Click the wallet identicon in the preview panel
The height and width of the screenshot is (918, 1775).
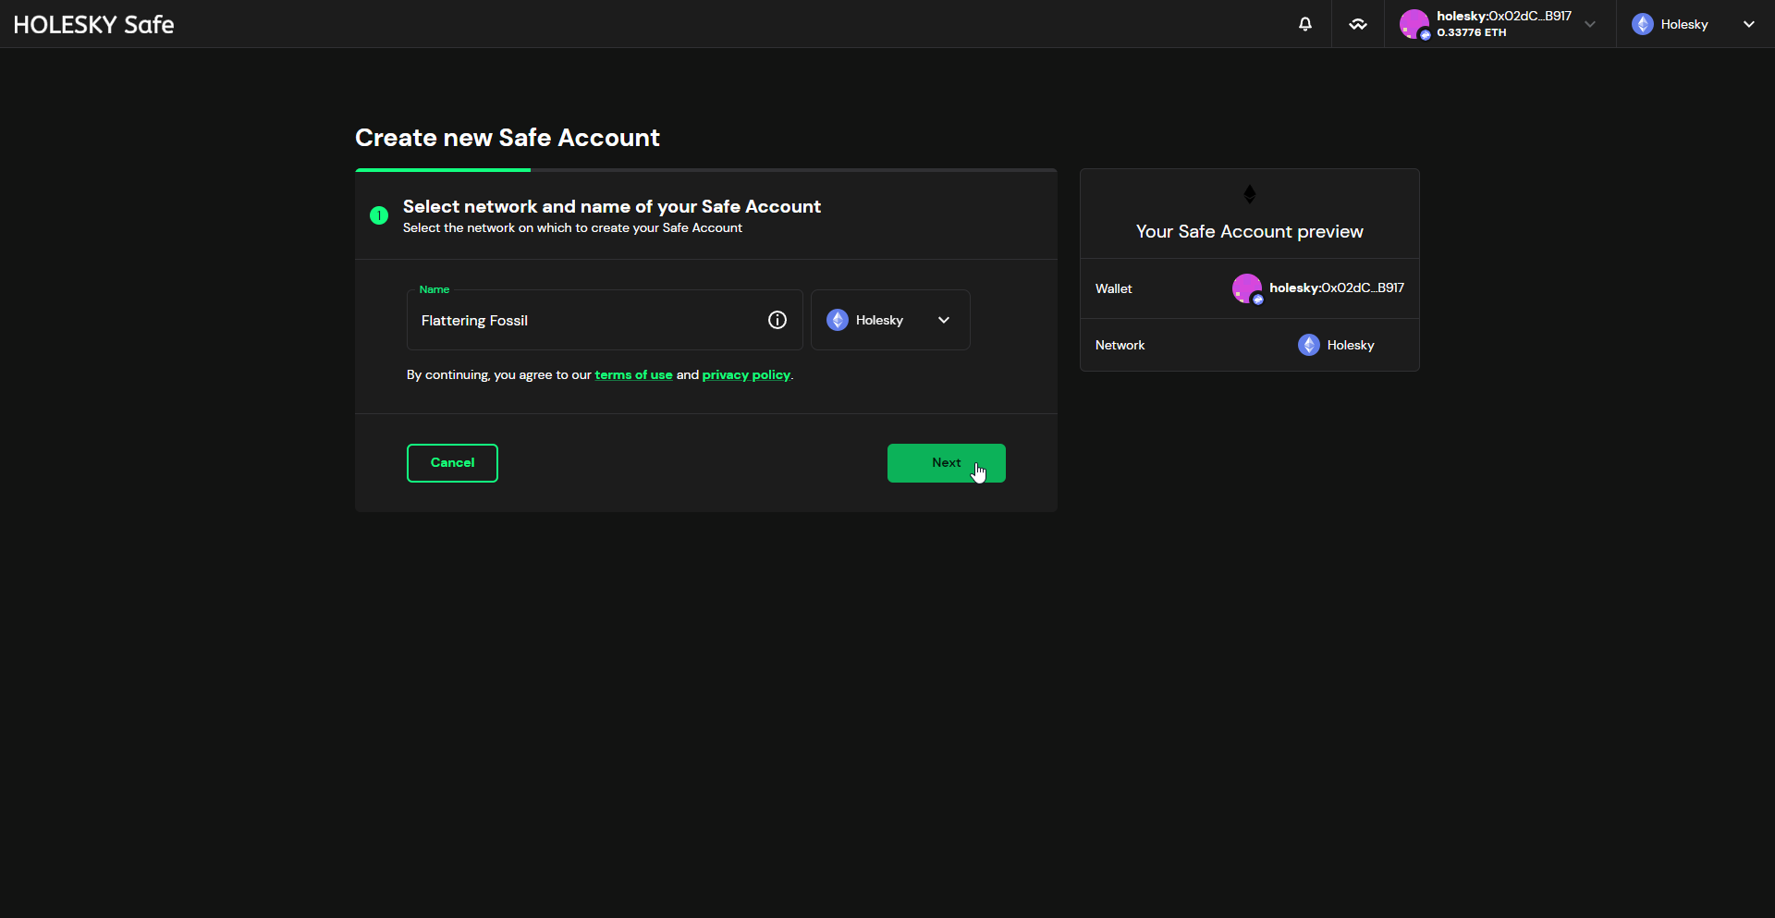(1247, 288)
